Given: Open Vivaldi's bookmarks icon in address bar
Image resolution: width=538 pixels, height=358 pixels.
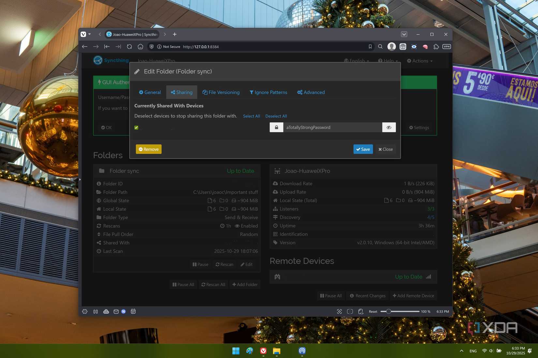Looking at the screenshot, I should coord(370,47).
